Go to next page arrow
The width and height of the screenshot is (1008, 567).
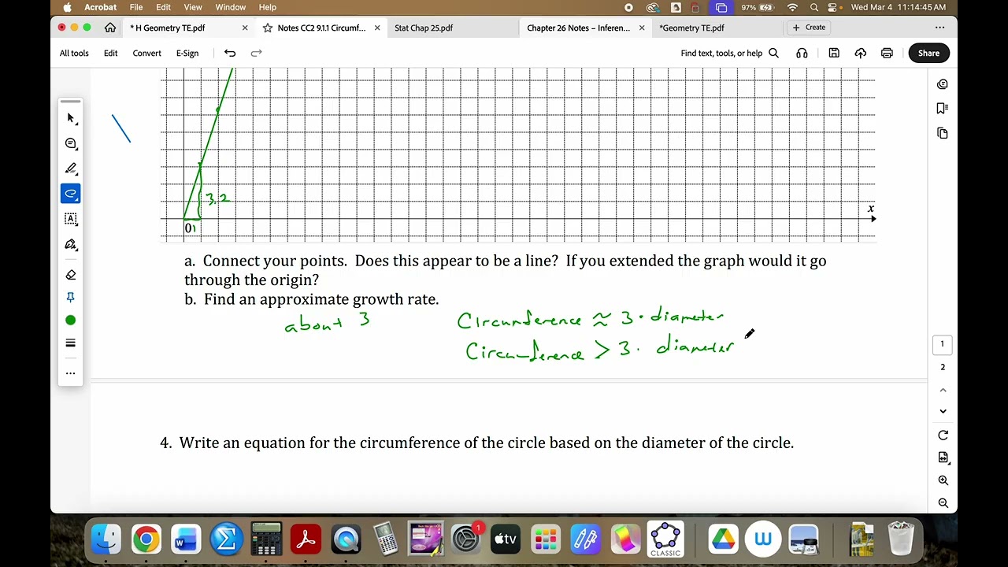[943, 411]
